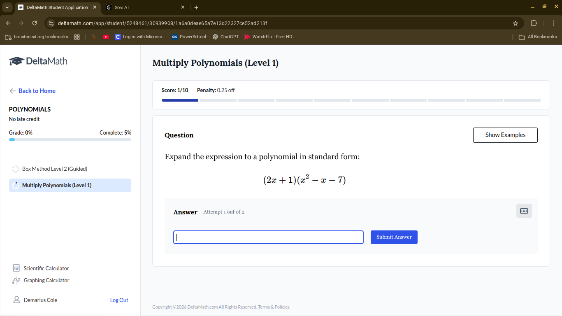The height and width of the screenshot is (316, 562).
Task: Reload the page
Action: (x=35, y=23)
